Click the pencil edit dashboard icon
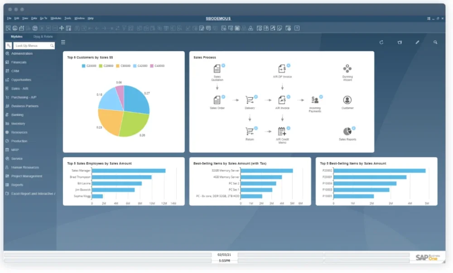 [x=417, y=42]
